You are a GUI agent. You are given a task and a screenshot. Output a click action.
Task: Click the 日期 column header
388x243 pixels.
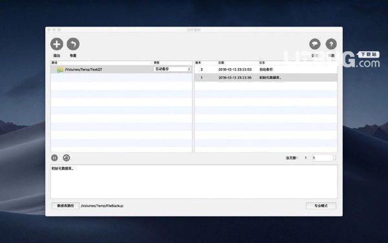[221, 63]
